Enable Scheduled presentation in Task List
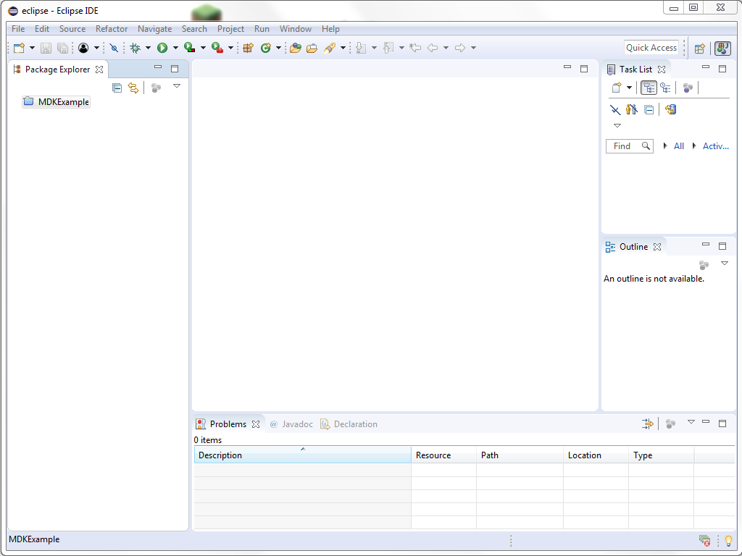The width and height of the screenshot is (742, 556). (x=666, y=88)
